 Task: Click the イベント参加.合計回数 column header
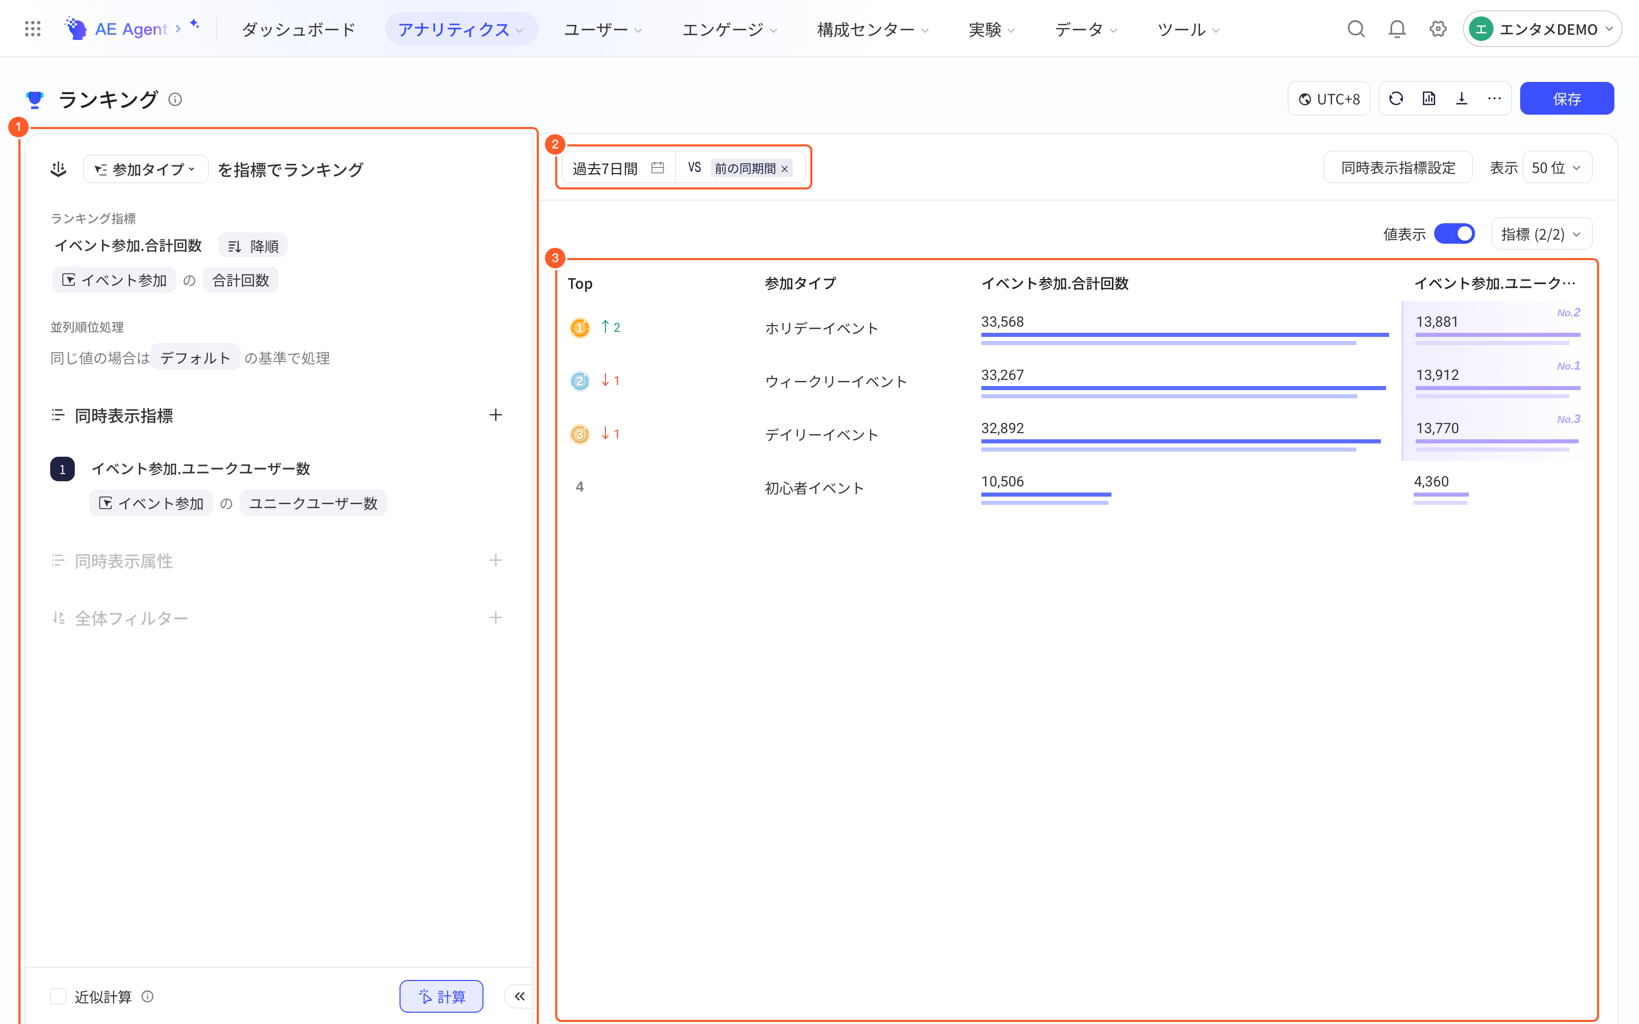pyautogui.click(x=1055, y=284)
